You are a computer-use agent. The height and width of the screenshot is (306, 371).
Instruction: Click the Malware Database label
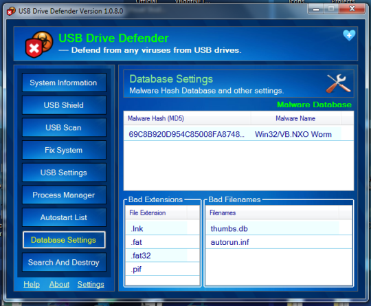pos(314,105)
